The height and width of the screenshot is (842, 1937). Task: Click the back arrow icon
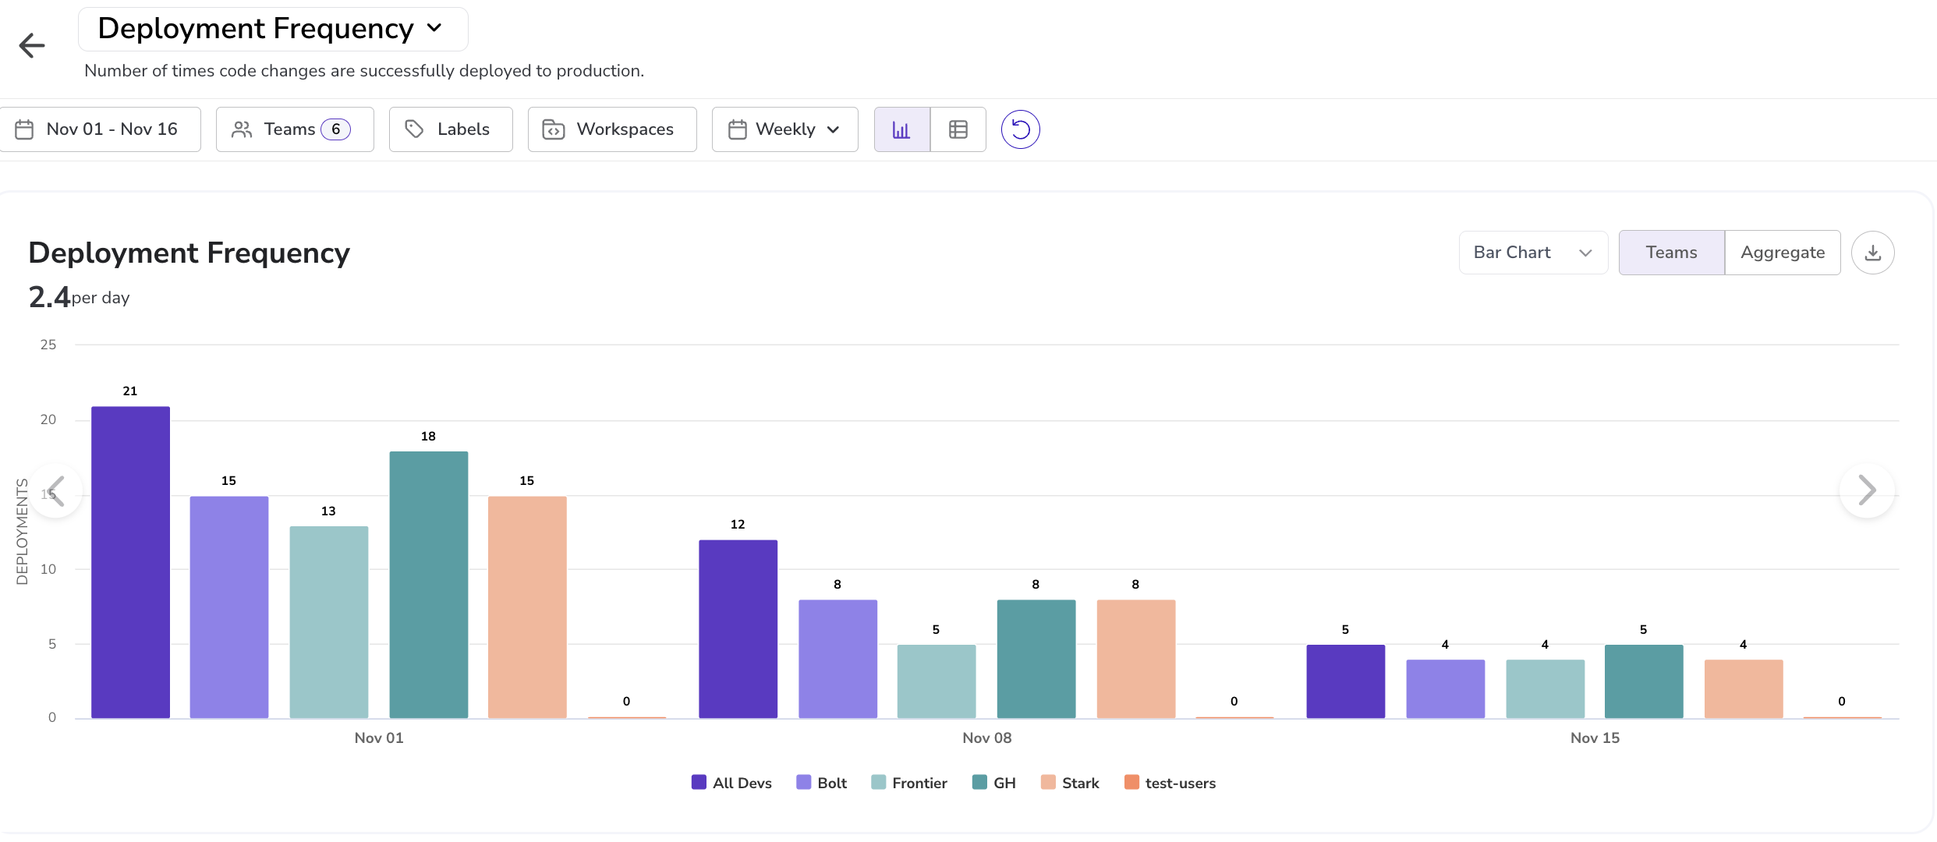pos(32,45)
